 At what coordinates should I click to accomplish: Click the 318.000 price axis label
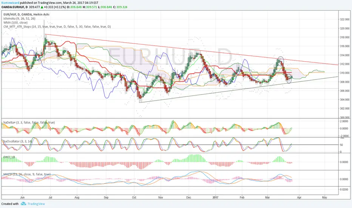coord(344,37)
